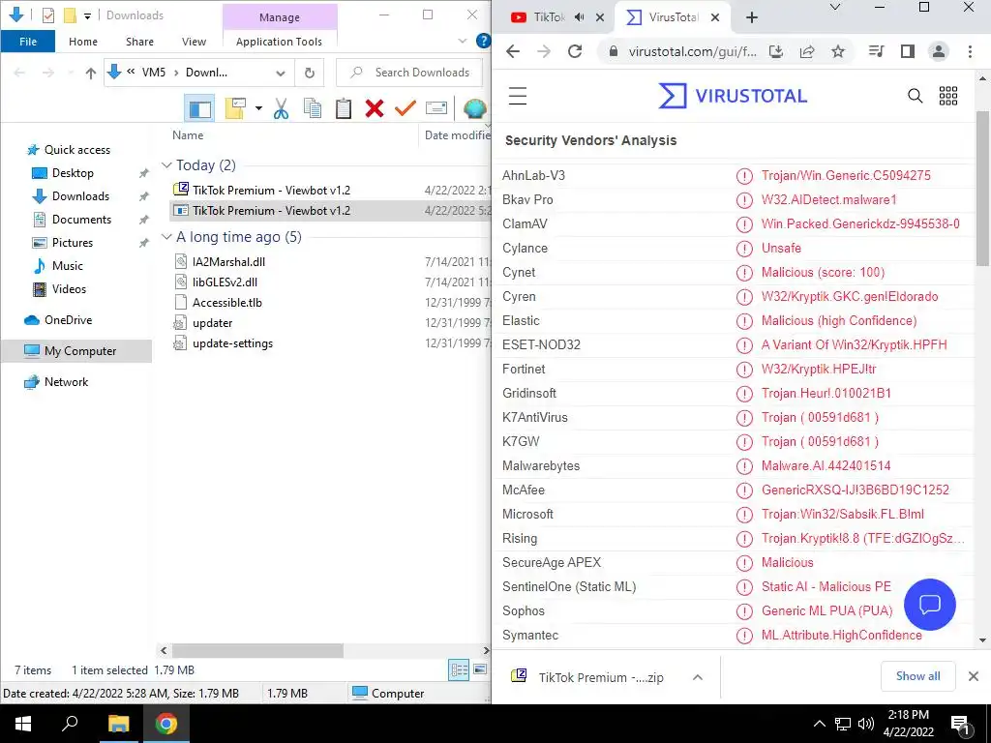
Task: Show hidden system tray icons
Action: [x=819, y=724]
